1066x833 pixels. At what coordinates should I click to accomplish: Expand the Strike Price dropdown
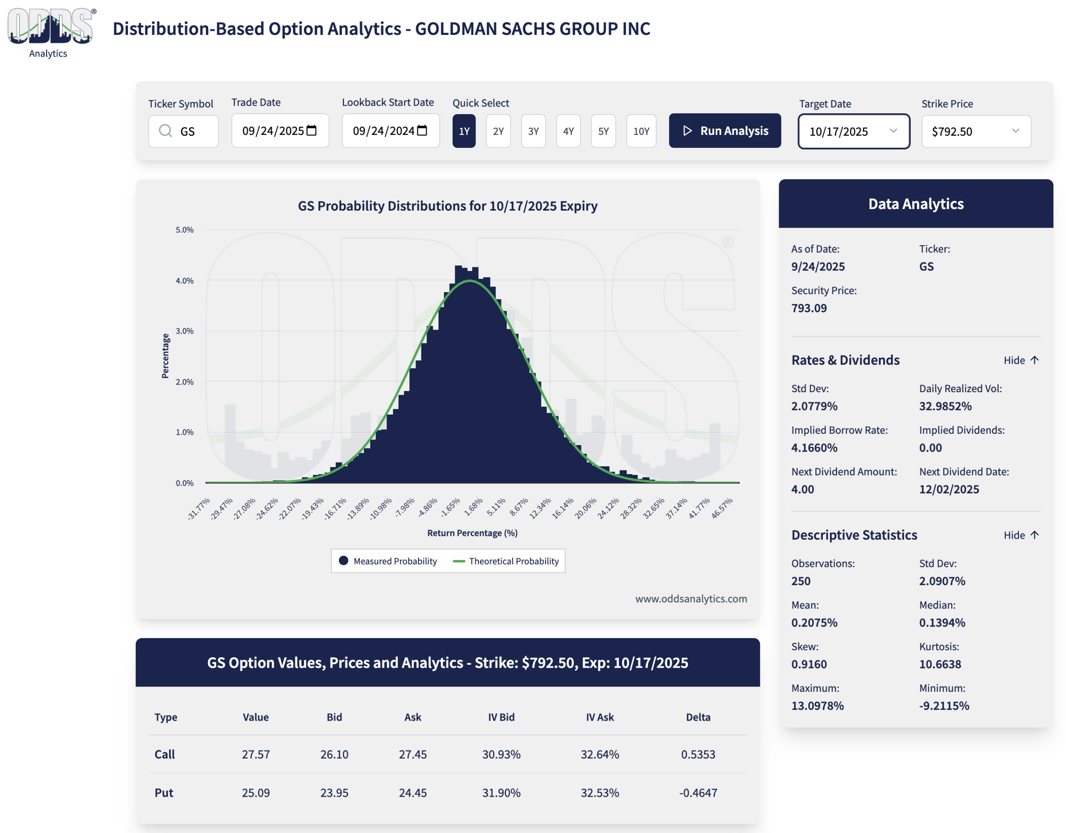click(976, 131)
